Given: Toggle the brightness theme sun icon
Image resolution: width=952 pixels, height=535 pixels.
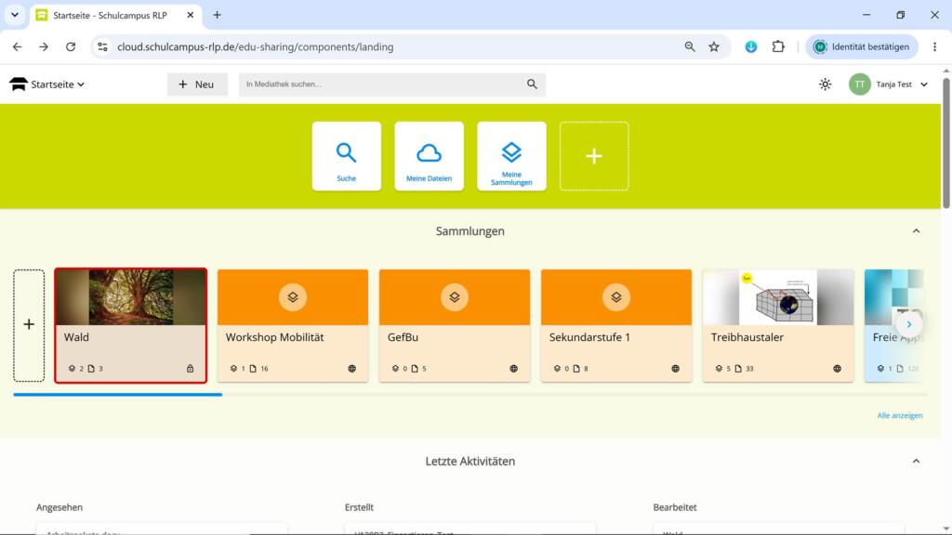Looking at the screenshot, I should (x=825, y=85).
